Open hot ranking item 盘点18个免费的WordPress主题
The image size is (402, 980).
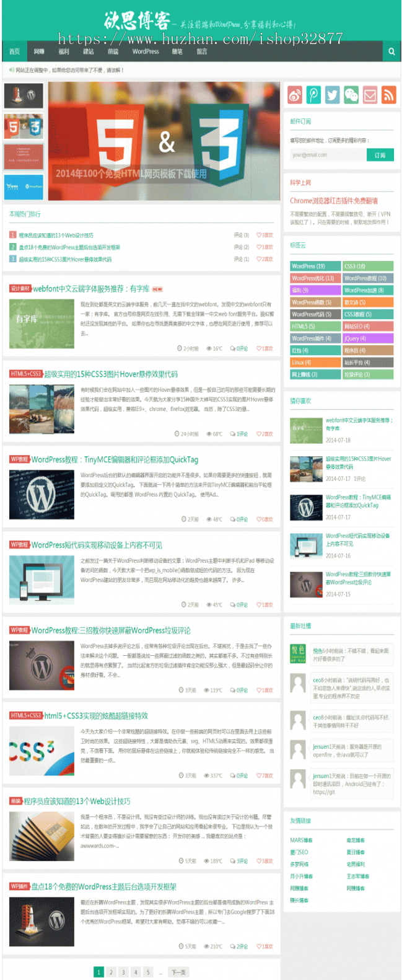pyautogui.click(x=69, y=247)
